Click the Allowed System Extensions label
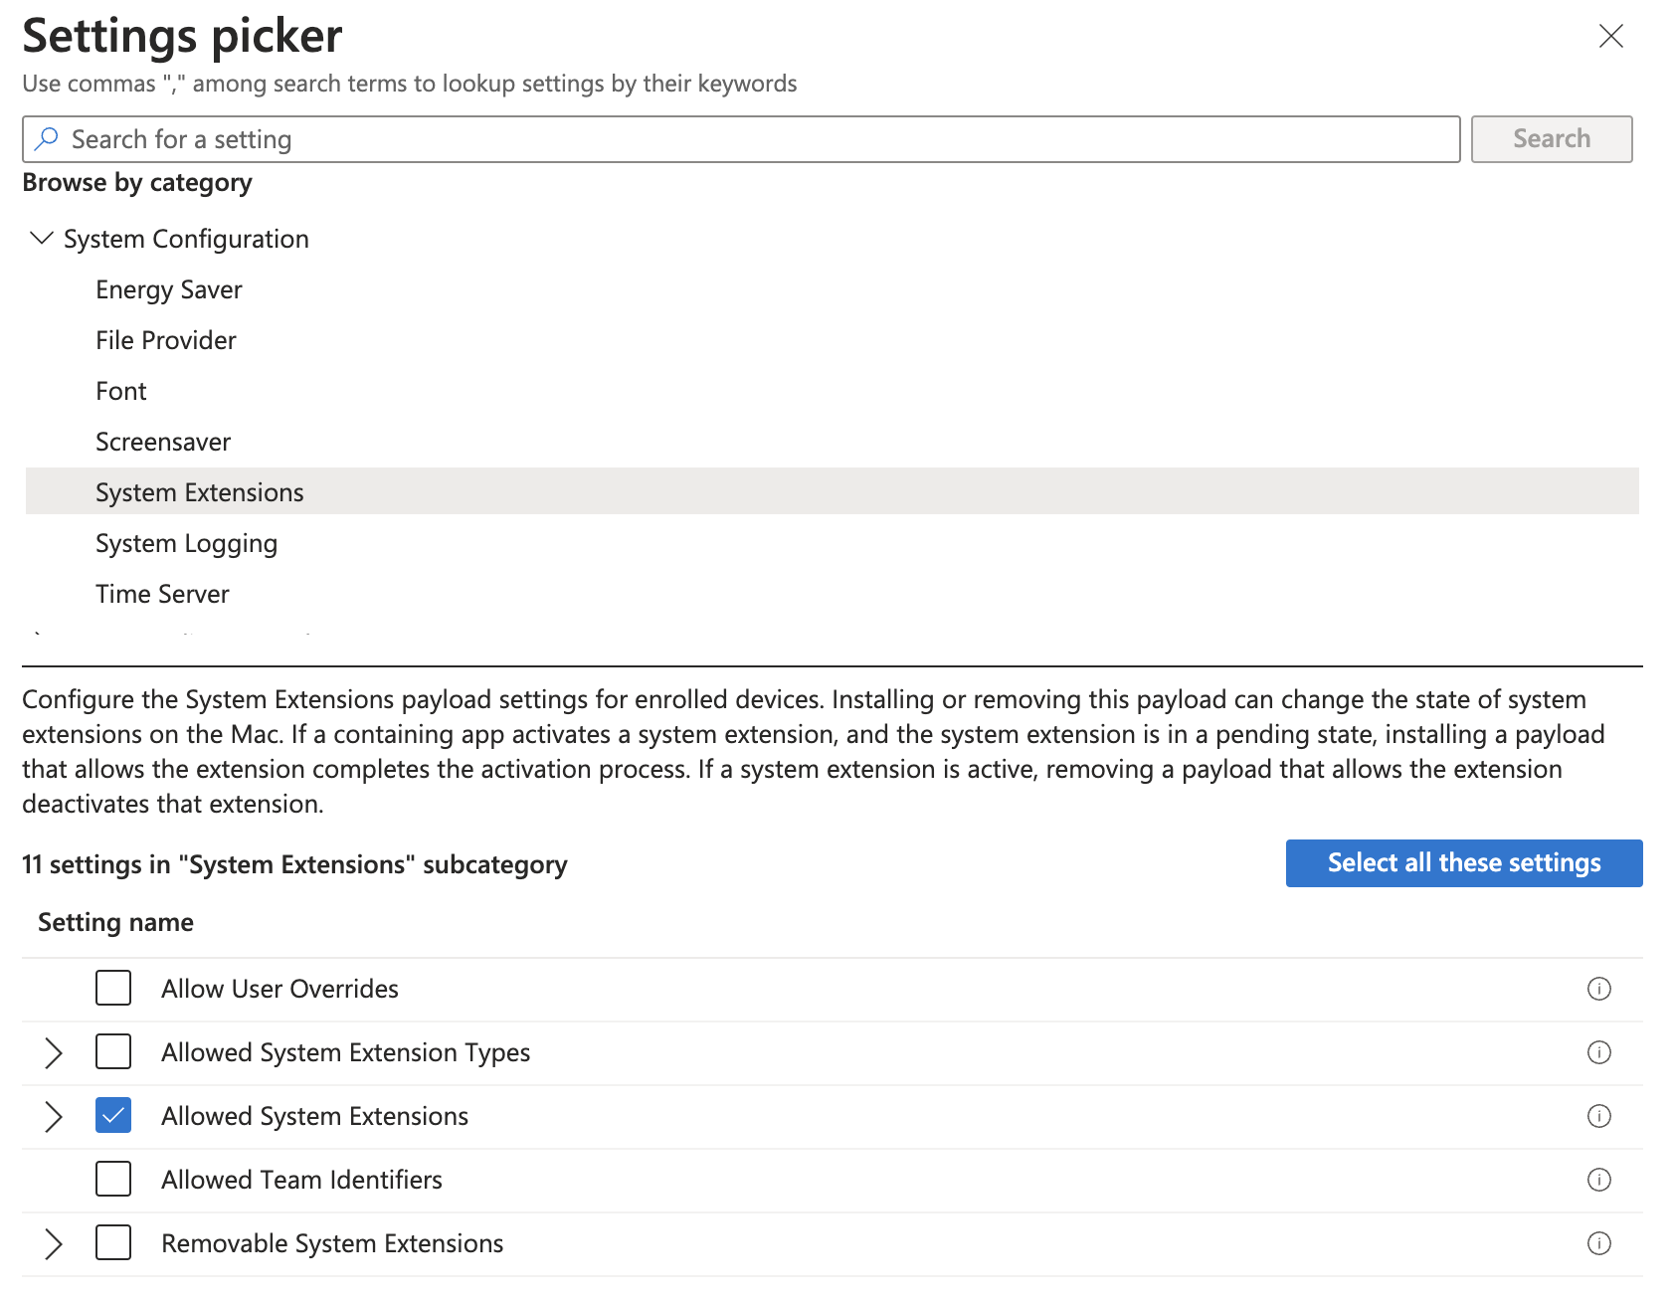Screen dimensions: 1673x1301 pos(314,1116)
